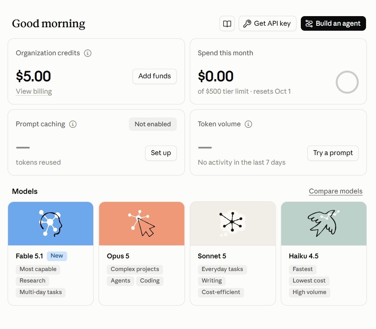Select the Opus 5 cursor illustration
Viewport: 376px width, 329px height.
click(142, 223)
